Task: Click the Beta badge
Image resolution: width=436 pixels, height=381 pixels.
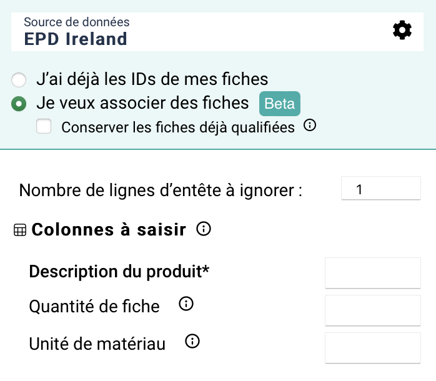Action: [x=279, y=104]
